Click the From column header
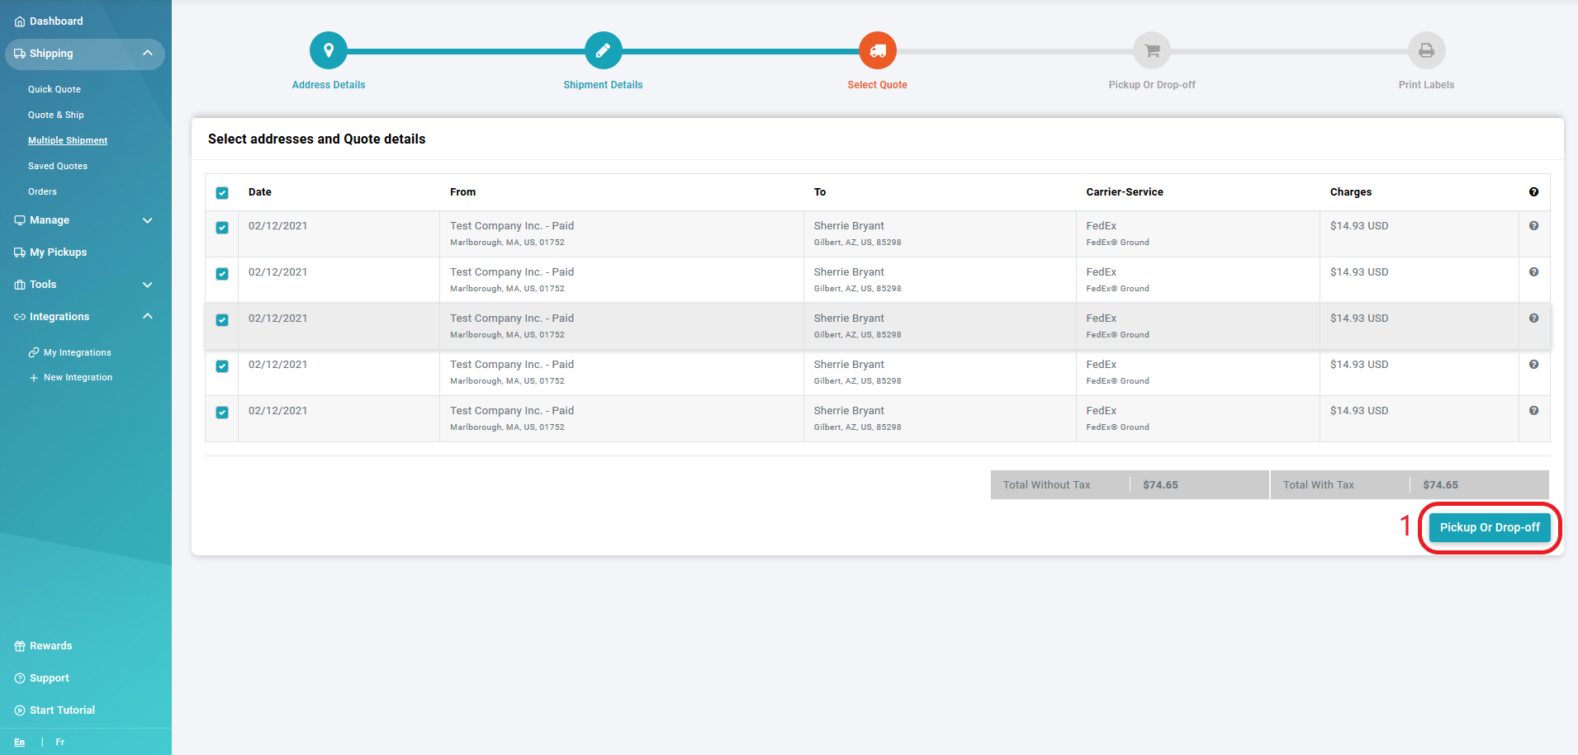This screenshot has height=755, width=1578. pyautogui.click(x=462, y=192)
